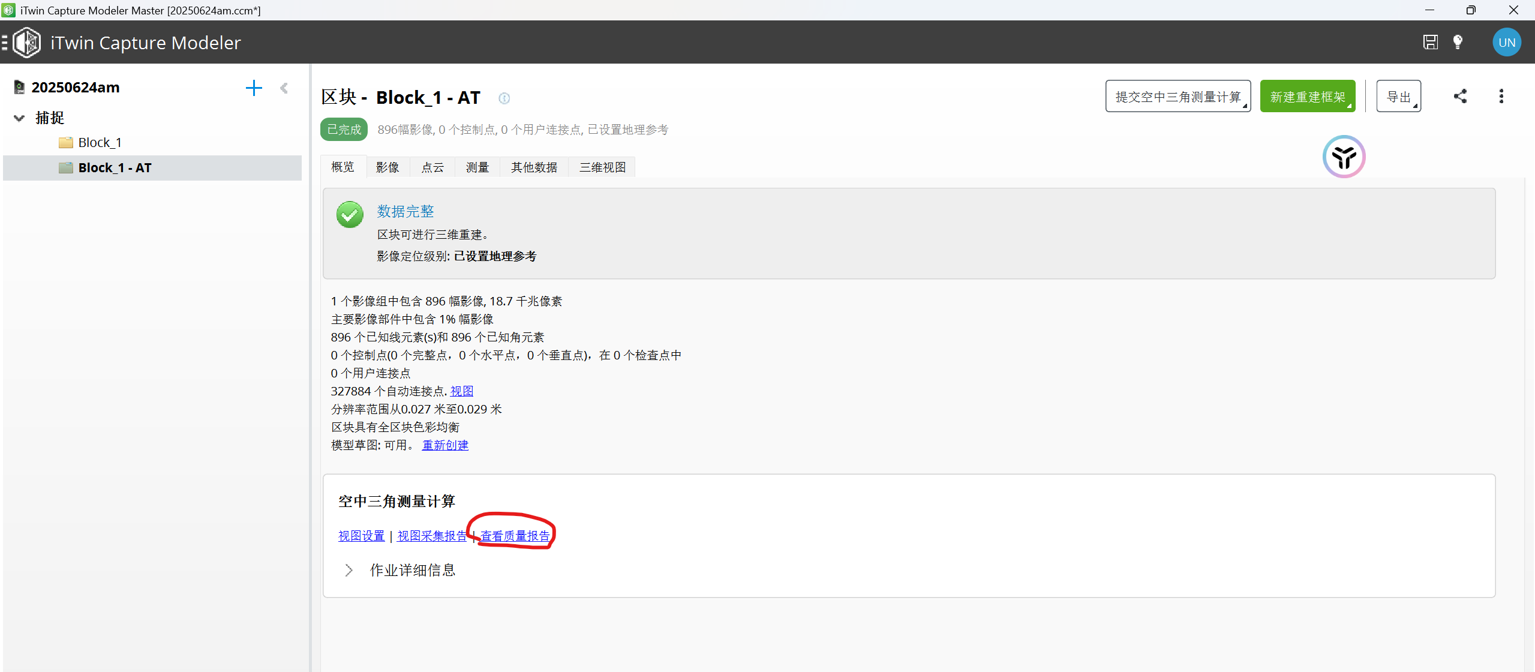Switch to the 影像 tab
Image resolution: width=1535 pixels, height=672 pixels.
[x=387, y=167]
